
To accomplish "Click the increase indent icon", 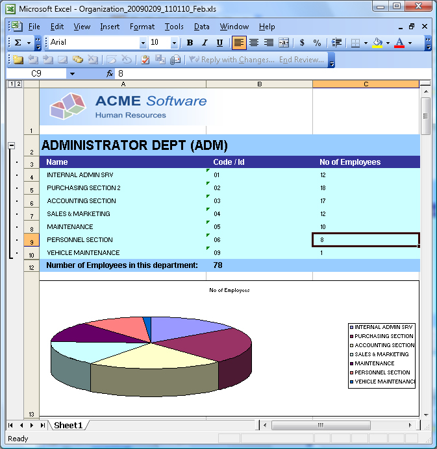I will (x=336, y=43).
